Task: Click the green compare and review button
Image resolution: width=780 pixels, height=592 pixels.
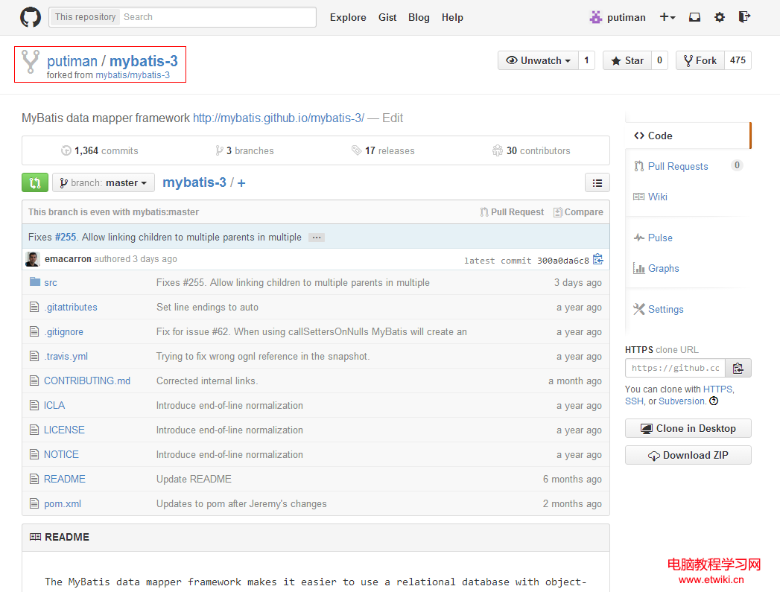Action: tap(35, 183)
